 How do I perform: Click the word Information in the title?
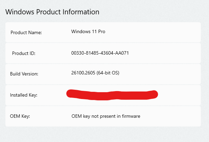point(81,12)
